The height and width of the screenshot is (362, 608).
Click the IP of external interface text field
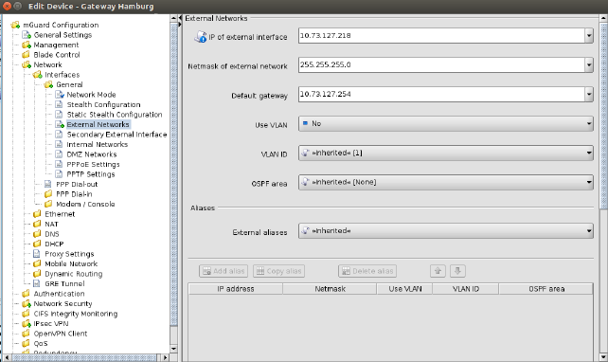[441, 36]
